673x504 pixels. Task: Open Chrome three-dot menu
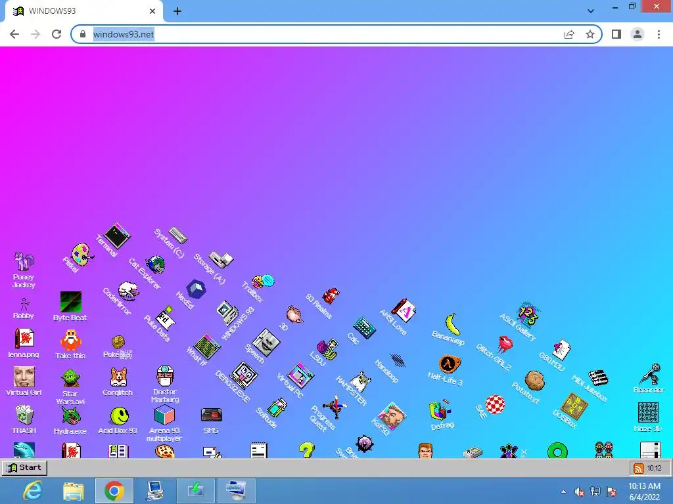659,34
